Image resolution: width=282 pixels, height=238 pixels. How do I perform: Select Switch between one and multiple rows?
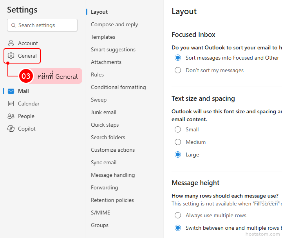(x=178, y=228)
